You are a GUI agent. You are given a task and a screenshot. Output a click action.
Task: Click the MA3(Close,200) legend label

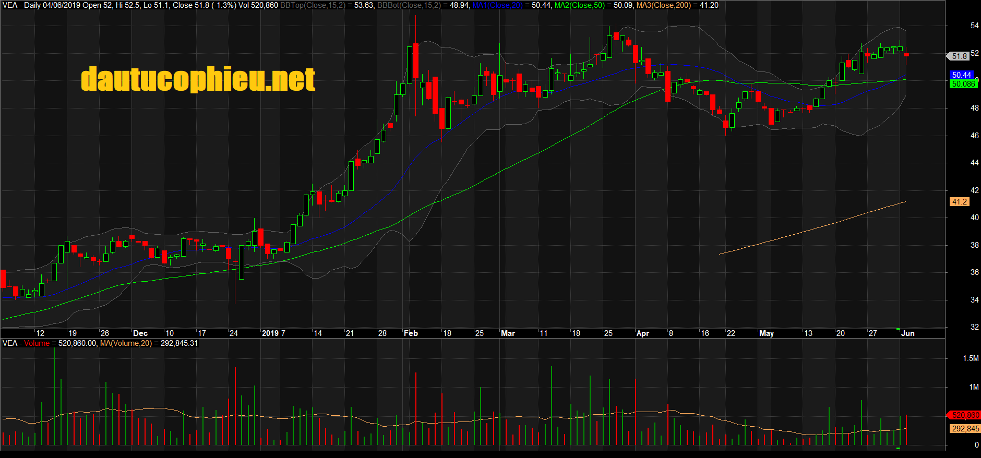(663, 5)
